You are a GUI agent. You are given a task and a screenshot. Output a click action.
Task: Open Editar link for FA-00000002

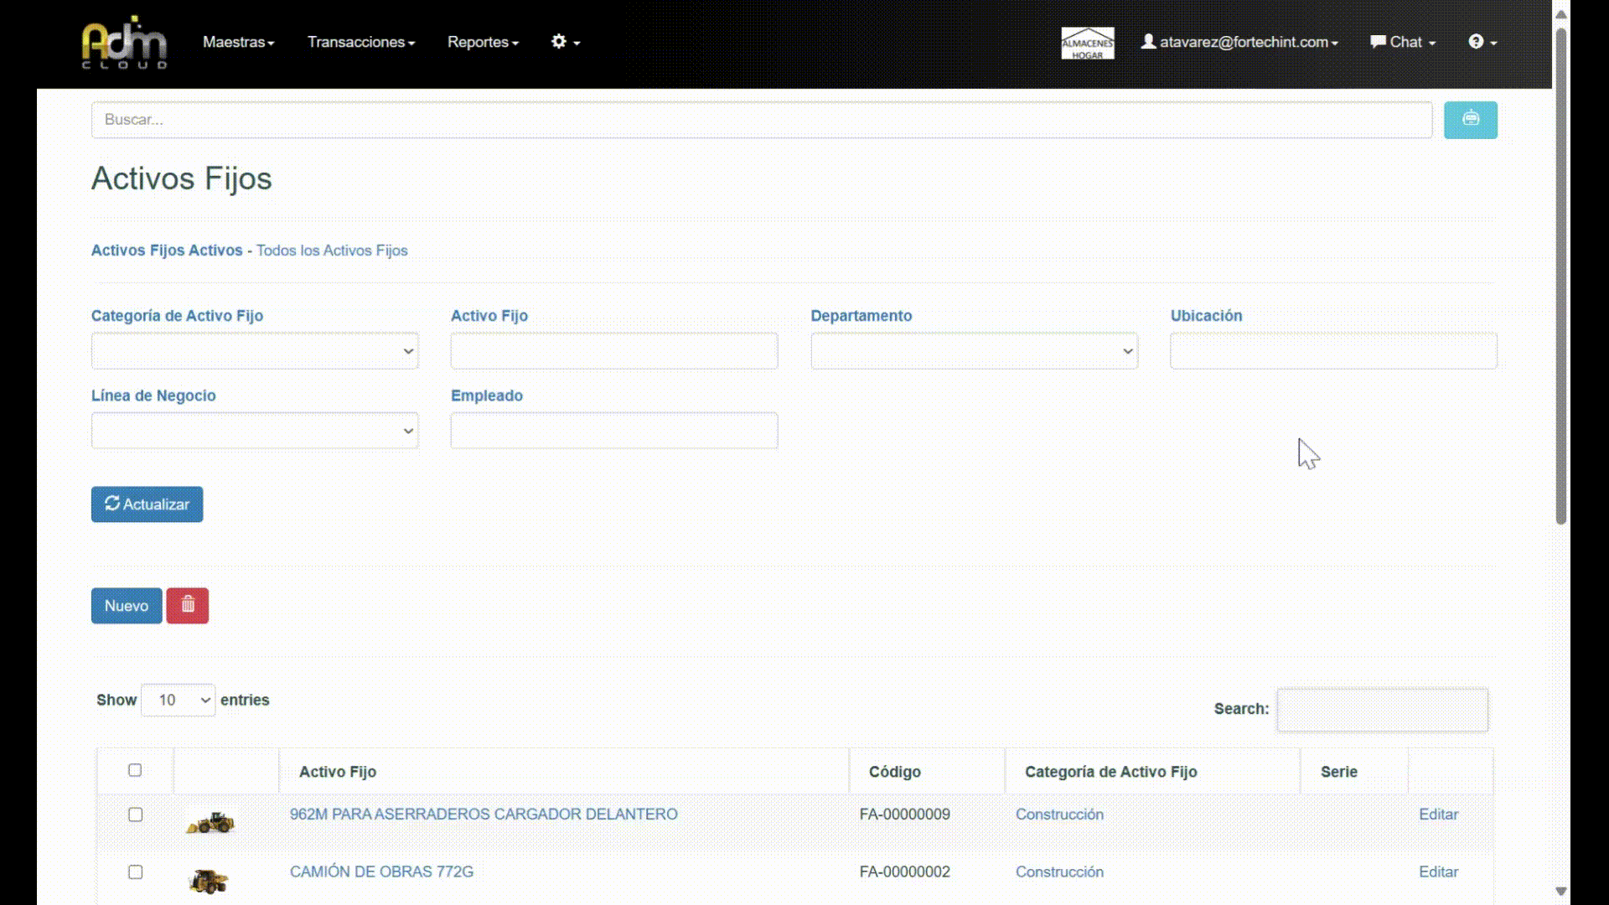pos(1438,872)
